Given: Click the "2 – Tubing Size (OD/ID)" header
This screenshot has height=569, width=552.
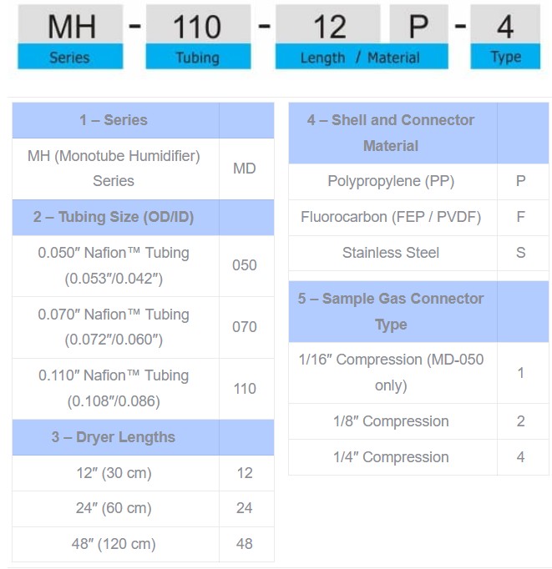Looking at the screenshot, I should (114, 217).
